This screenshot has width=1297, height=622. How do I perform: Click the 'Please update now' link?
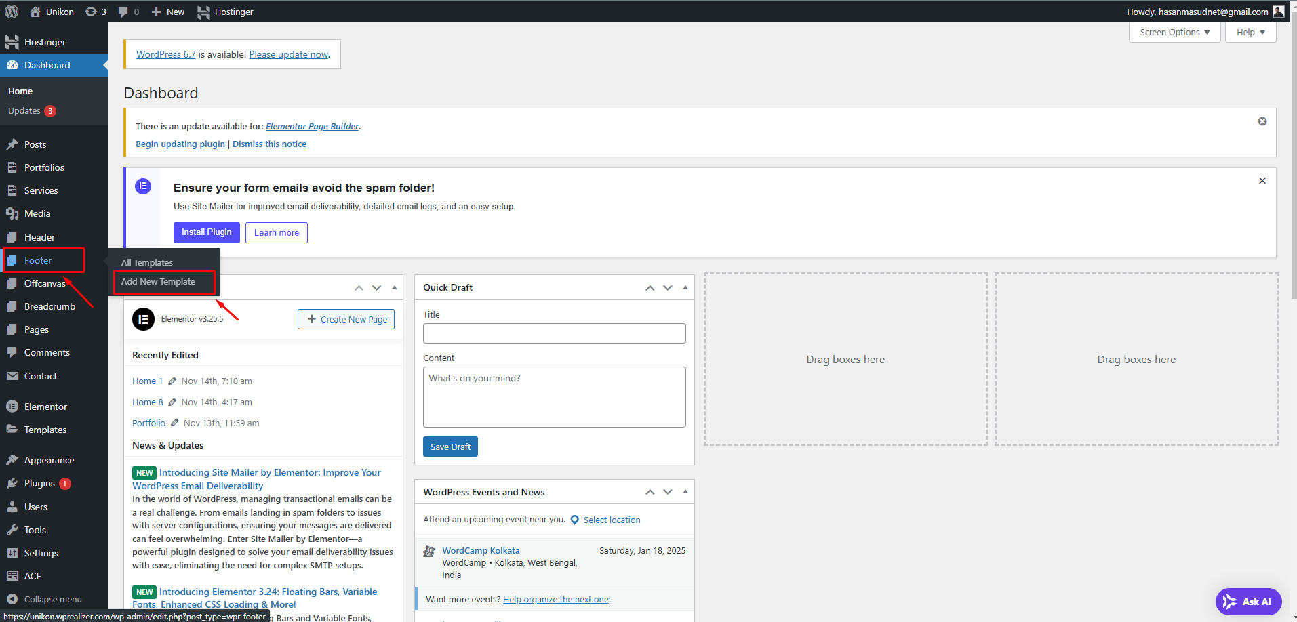[x=288, y=55]
